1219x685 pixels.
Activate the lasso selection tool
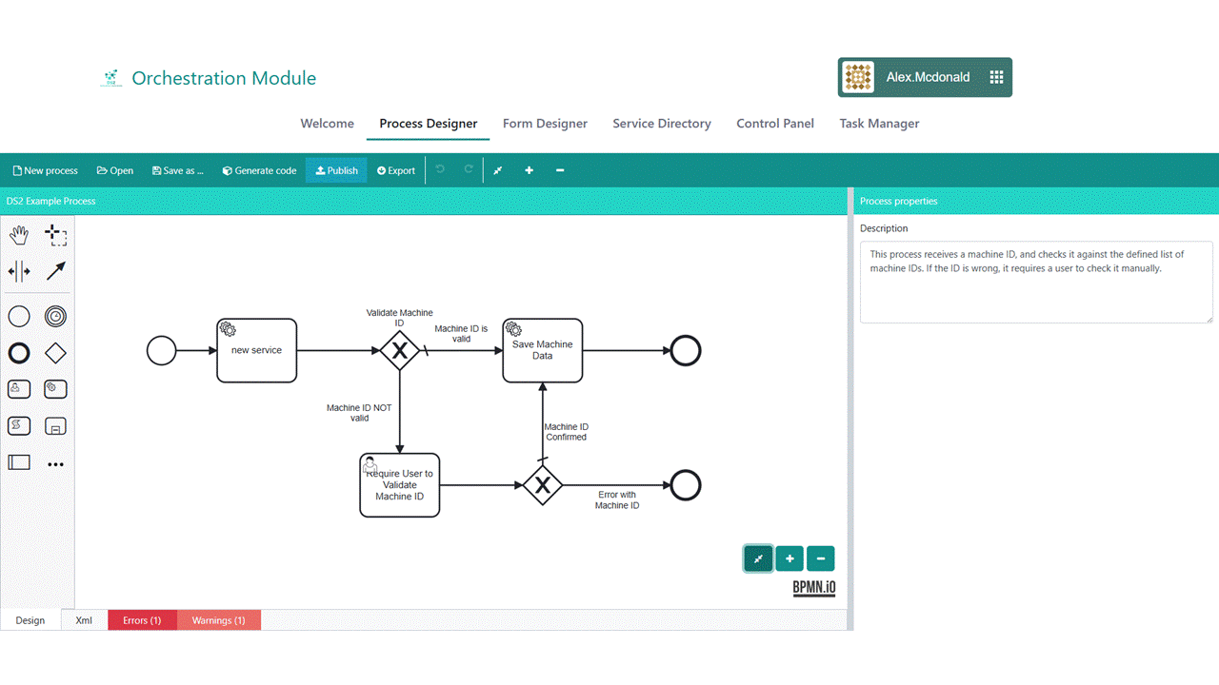click(55, 234)
